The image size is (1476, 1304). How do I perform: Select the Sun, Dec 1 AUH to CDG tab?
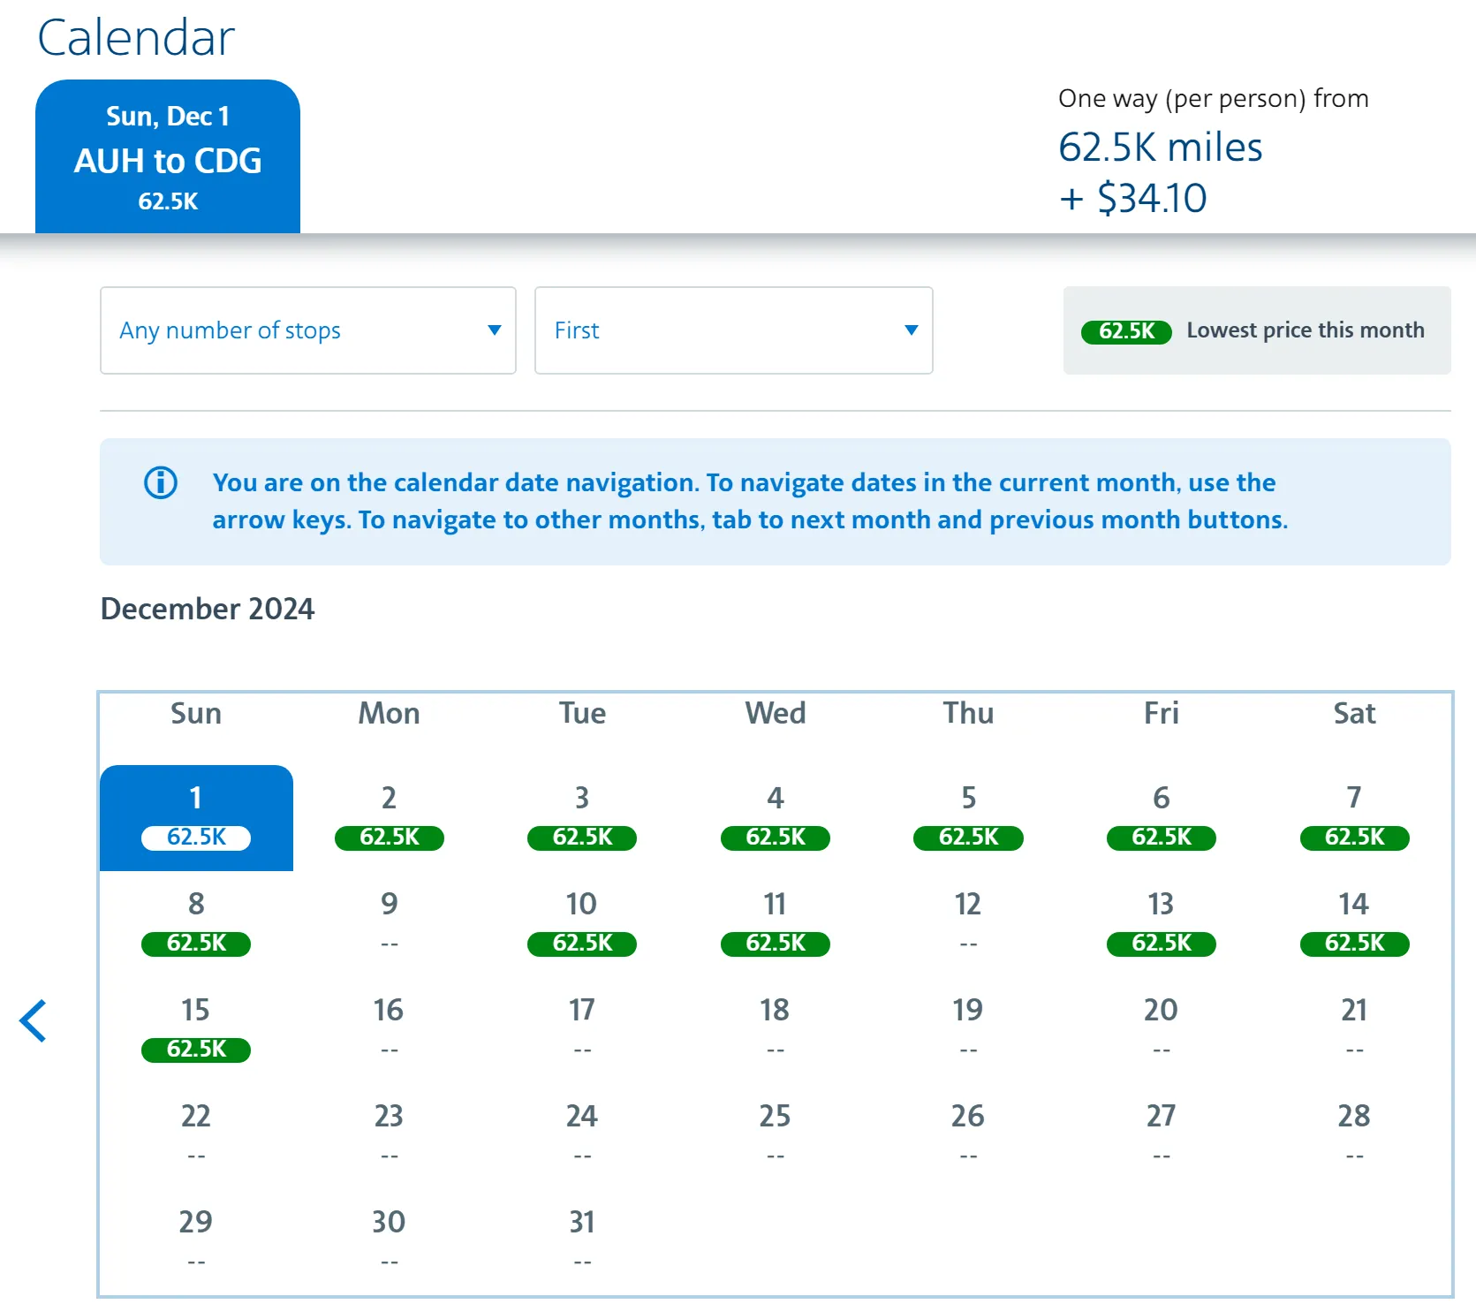click(168, 157)
